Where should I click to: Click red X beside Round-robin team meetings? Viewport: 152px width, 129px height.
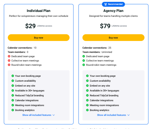click(x=9, y=65)
